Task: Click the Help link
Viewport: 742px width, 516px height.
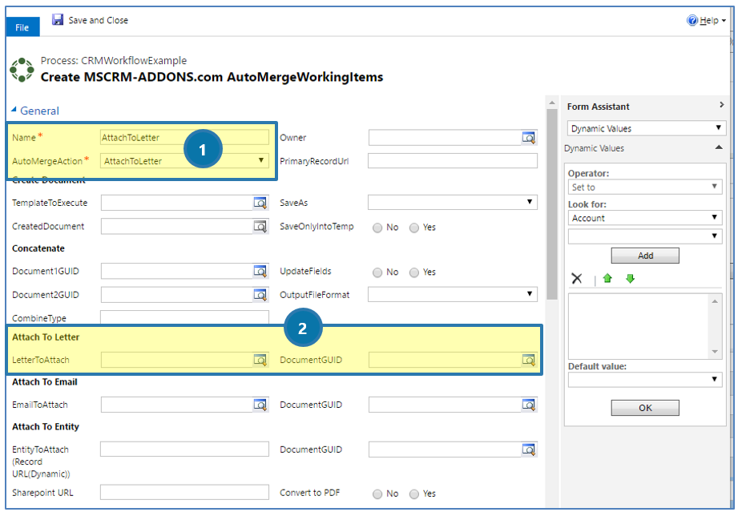Action: pos(709,20)
